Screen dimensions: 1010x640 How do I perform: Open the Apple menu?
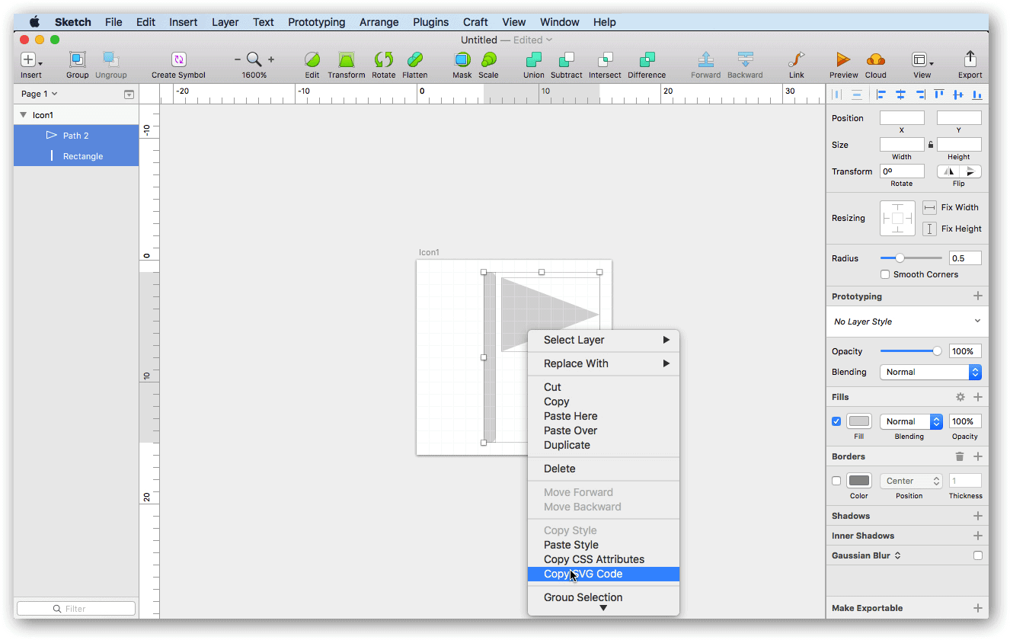click(x=34, y=22)
